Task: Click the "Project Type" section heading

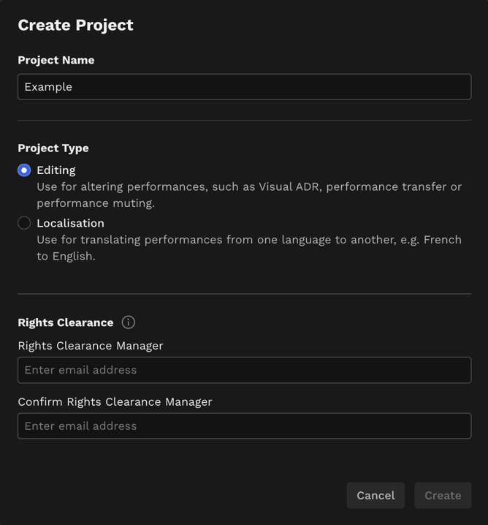Action: pyautogui.click(x=53, y=148)
